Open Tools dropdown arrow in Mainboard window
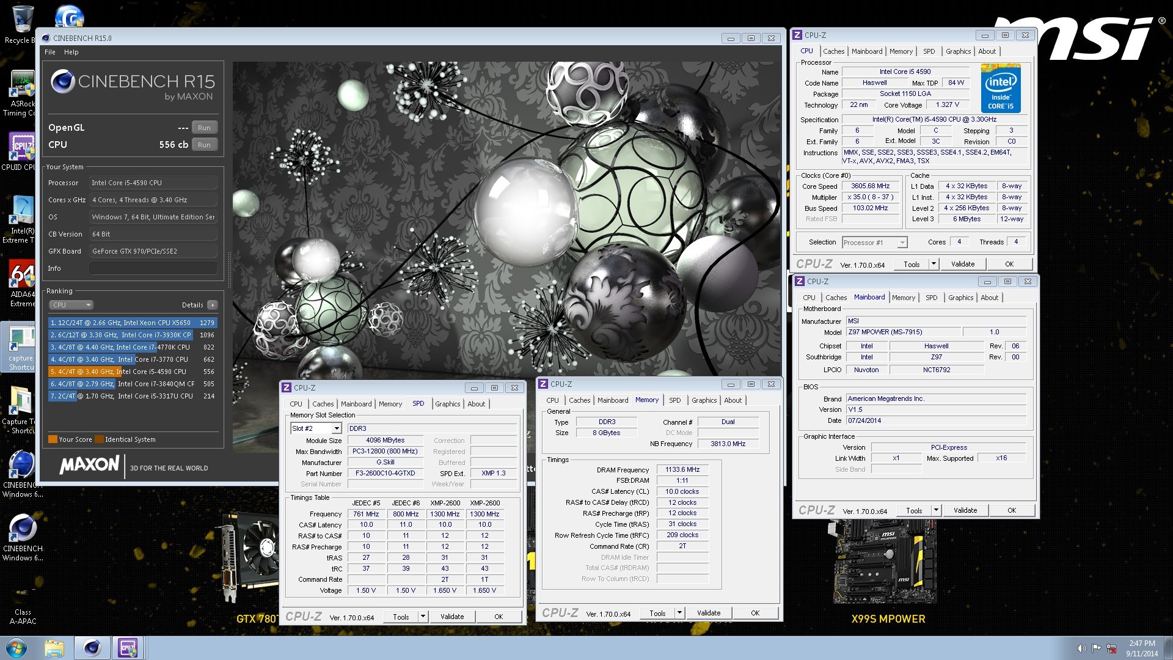 click(935, 510)
